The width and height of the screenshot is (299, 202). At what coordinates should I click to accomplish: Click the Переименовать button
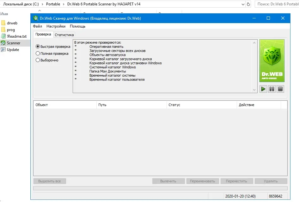pyautogui.click(x=203, y=181)
